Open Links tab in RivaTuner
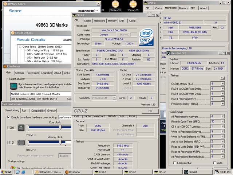This screenshot has width=233, height=175. tap(67, 73)
